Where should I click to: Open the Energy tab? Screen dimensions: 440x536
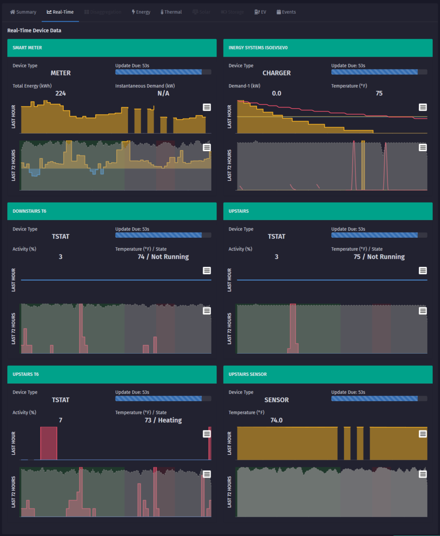[141, 12]
